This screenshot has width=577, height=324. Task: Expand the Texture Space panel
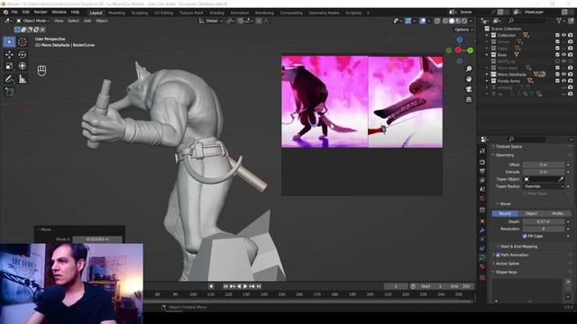pos(508,147)
